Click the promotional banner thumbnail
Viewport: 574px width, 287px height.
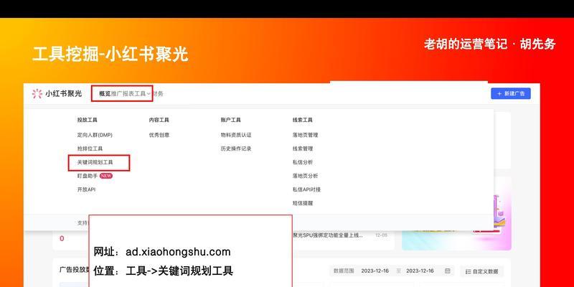point(456,213)
